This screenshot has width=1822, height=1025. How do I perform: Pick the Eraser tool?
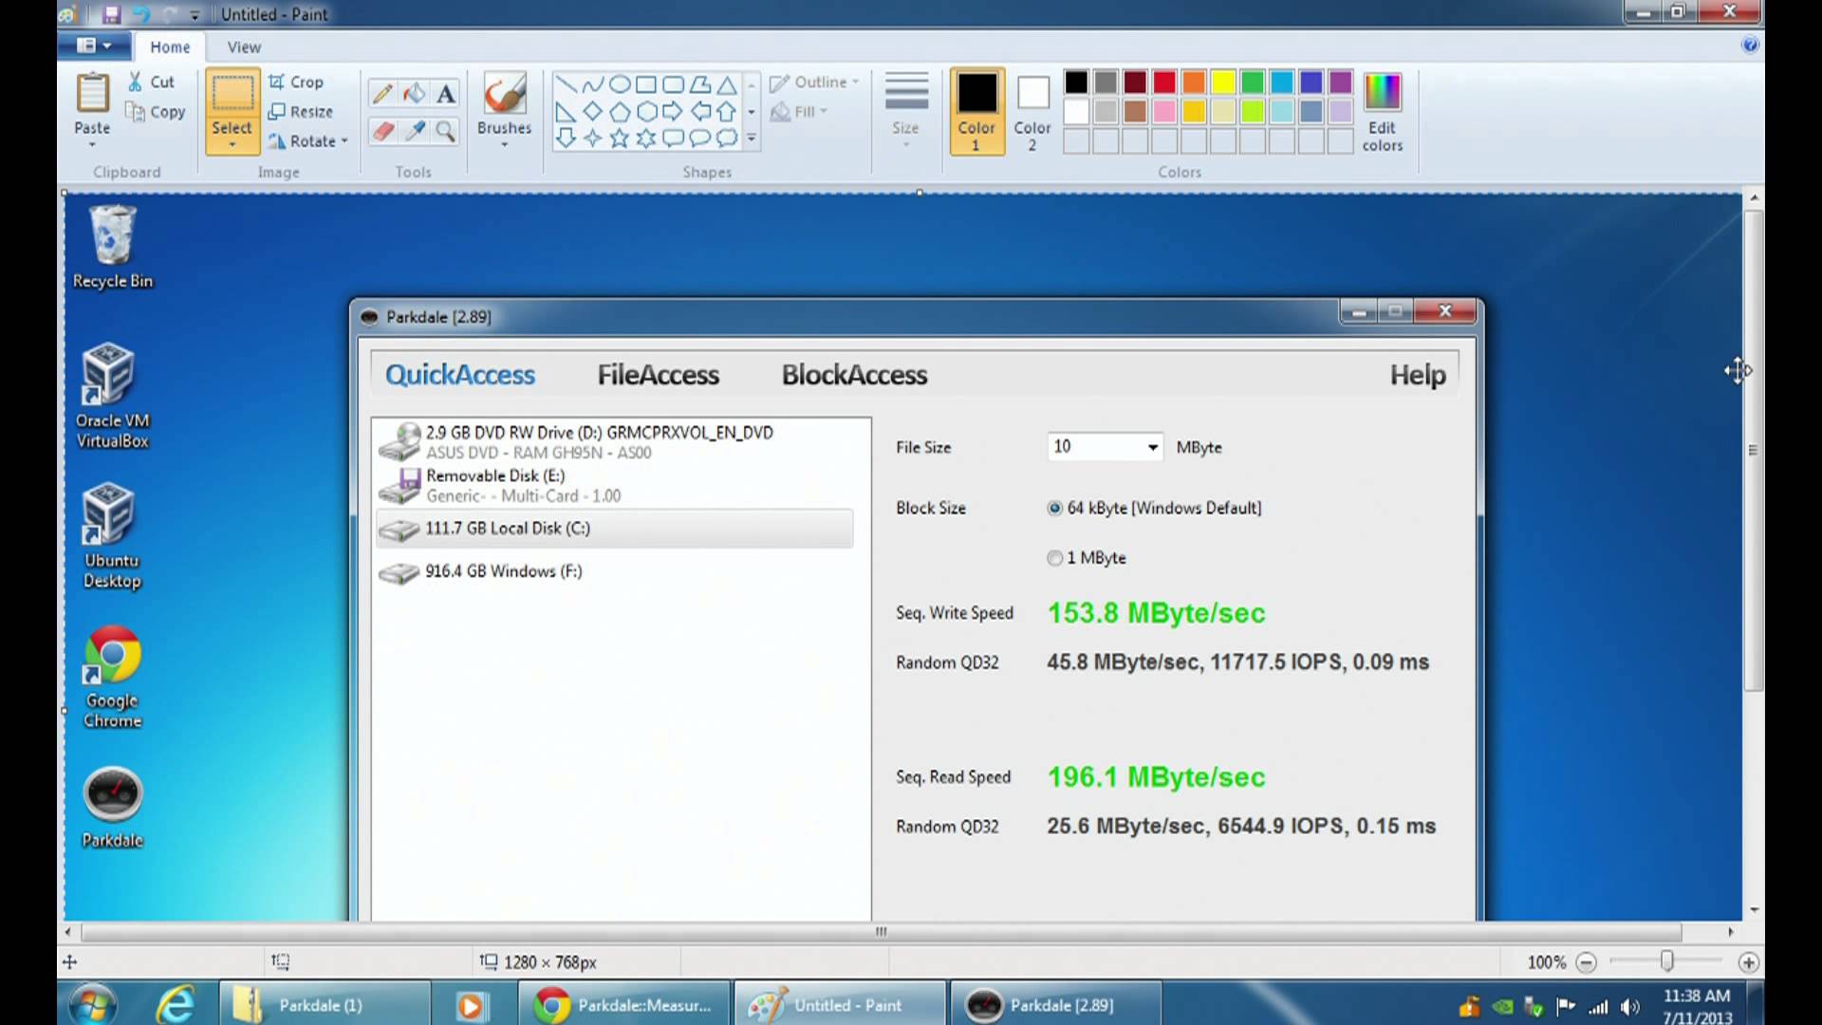click(382, 131)
